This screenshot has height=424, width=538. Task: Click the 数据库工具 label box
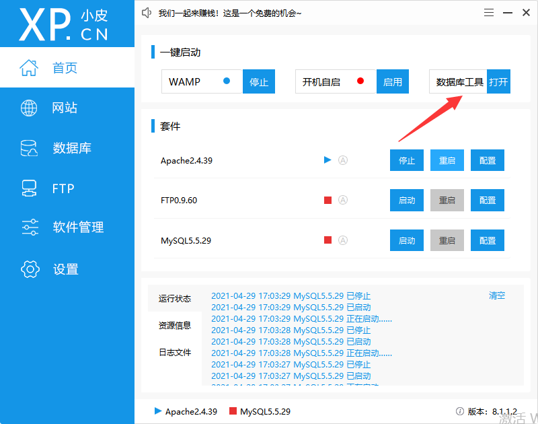pos(458,81)
